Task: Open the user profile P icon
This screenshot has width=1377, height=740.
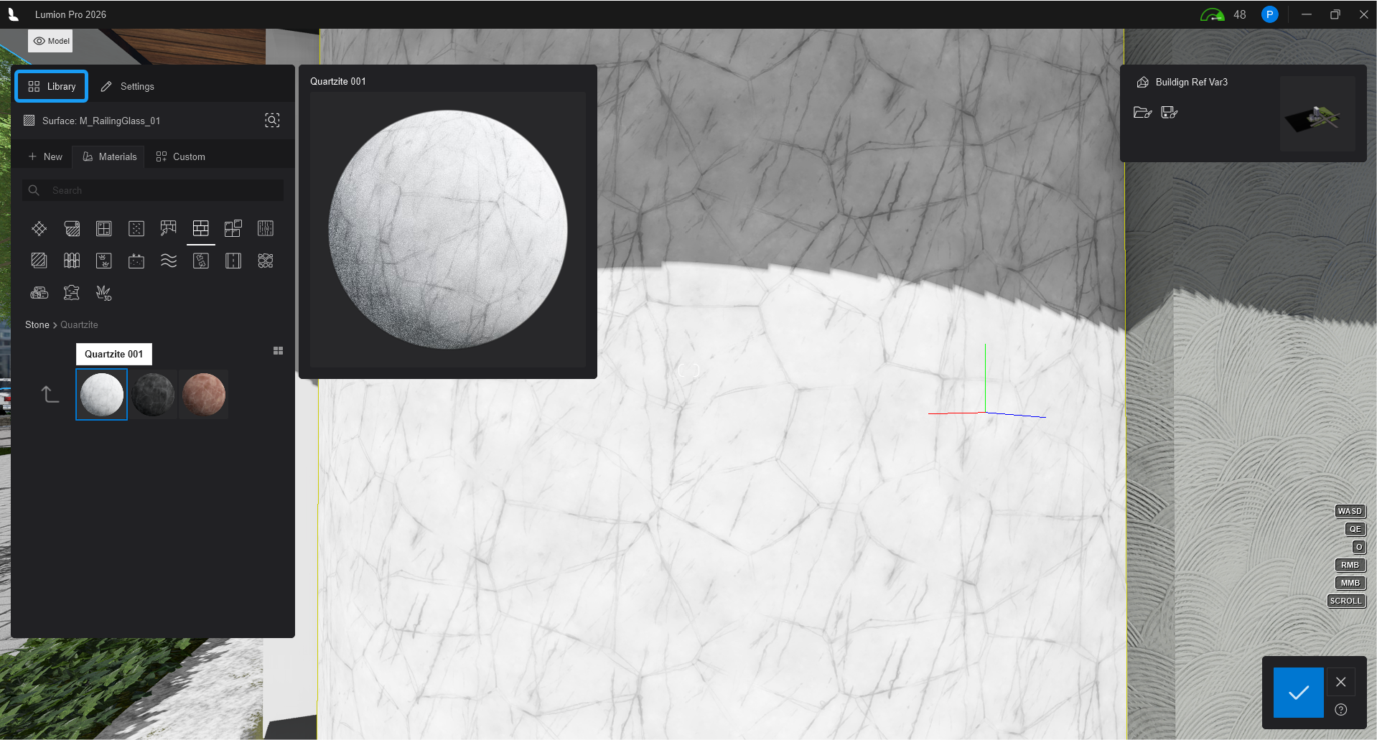Action: [1269, 14]
